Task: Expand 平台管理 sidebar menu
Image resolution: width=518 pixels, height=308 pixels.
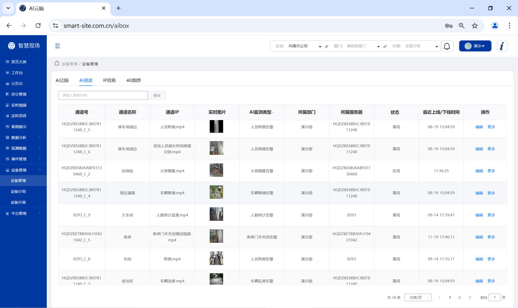Action: pyautogui.click(x=23, y=213)
